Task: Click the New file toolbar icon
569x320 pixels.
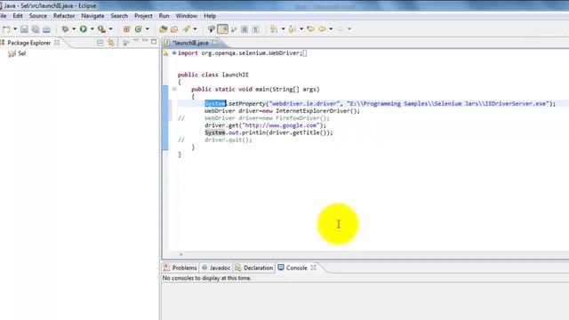Action: (x=6, y=29)
